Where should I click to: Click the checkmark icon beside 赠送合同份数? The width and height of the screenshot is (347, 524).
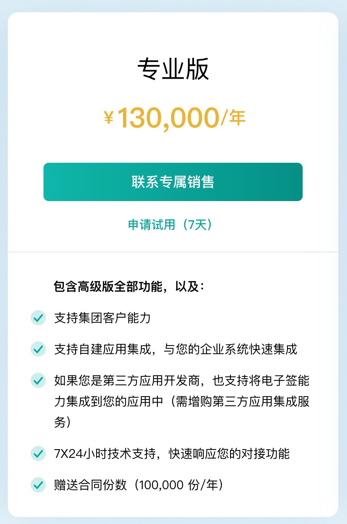point(38,485)
